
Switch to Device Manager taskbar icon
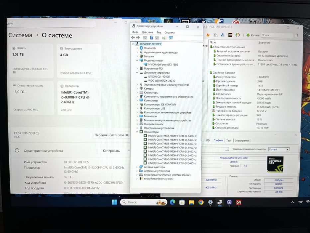[x=220, y=202]
